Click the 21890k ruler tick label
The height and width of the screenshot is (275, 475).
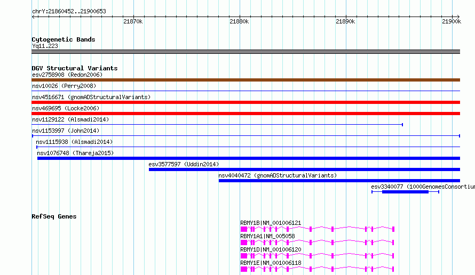[x=345, y=21]
